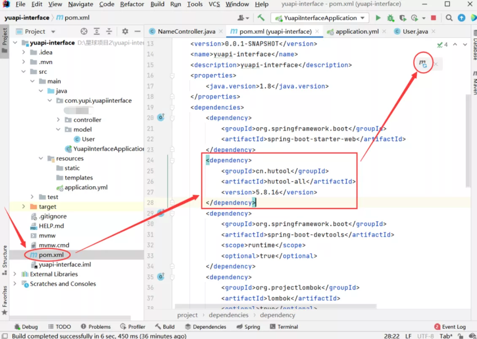Click the editor vertical scrollbar
Screen dimensions: 477x339
pos(468,140)
